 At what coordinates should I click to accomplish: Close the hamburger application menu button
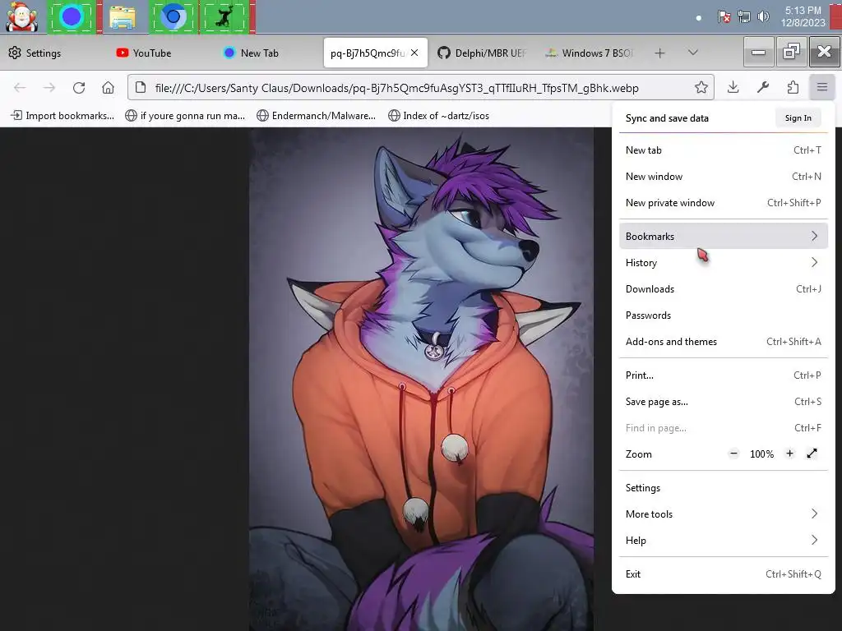point(822,87)
